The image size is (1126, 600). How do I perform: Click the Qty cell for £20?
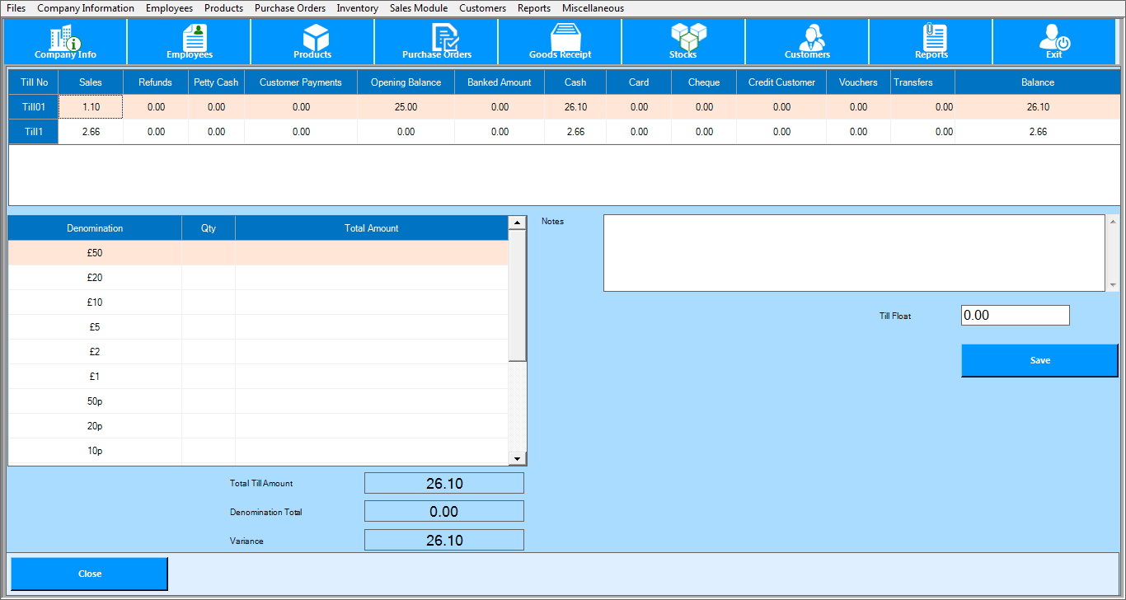pyautogui.click(x=209, y=278)
